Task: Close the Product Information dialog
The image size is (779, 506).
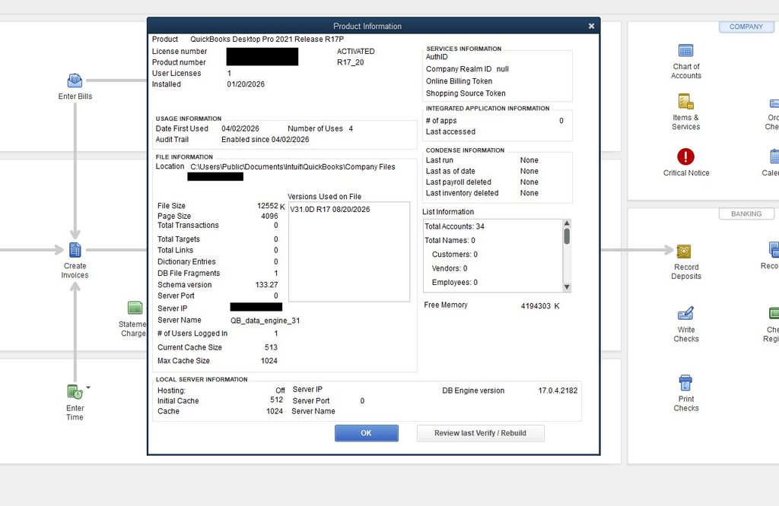Action: 591,27
